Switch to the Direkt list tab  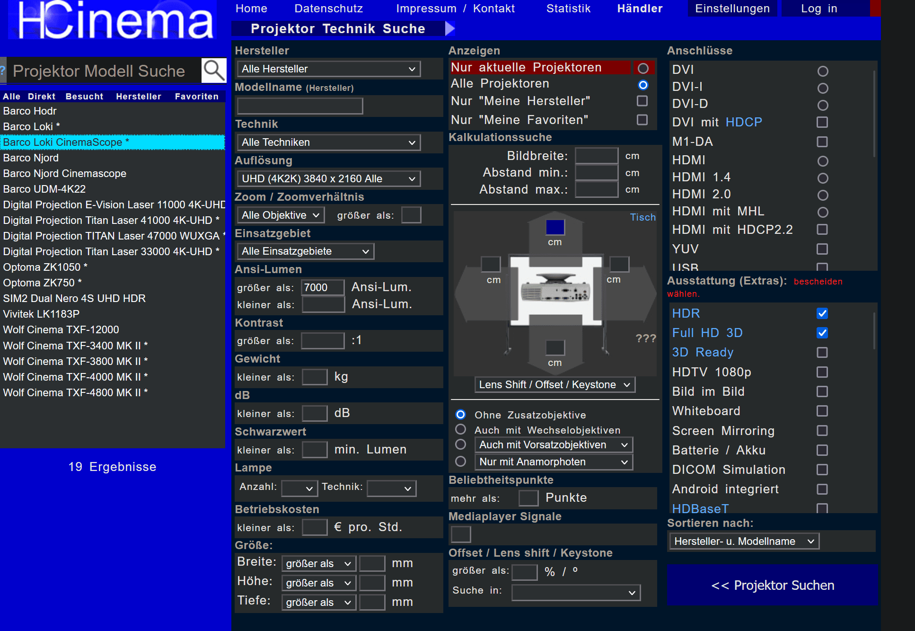[42, 97]
